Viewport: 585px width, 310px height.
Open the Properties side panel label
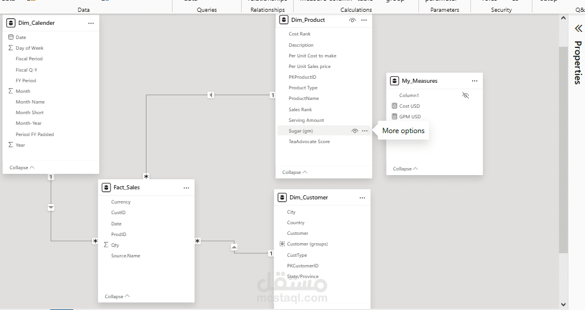tap(578, 62)
